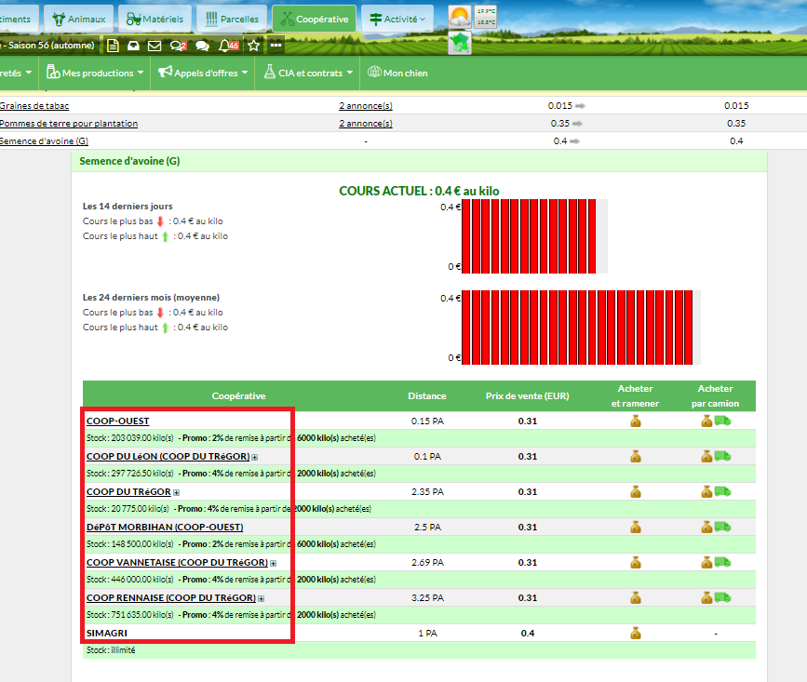
Task: Open DéPôT MORBIHAN (COOP-OUEST) link
Action: point(165,527)
